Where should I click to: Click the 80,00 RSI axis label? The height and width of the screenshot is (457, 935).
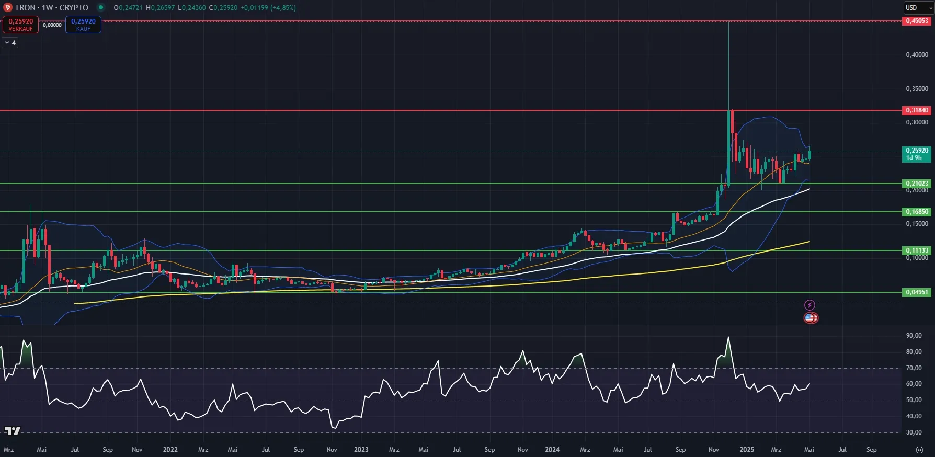tap(914, 352)
